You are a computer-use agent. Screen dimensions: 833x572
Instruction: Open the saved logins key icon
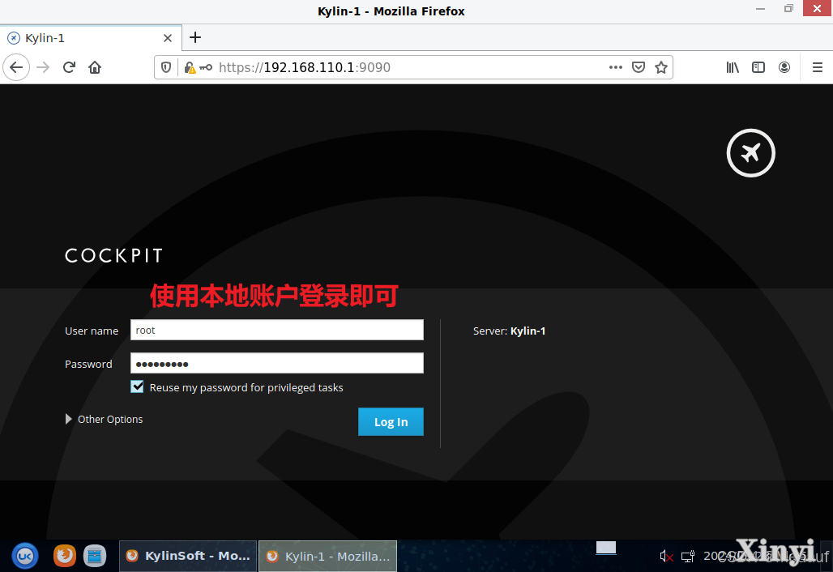coord(206,67)
